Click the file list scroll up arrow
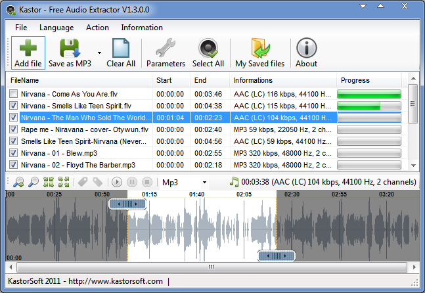The height and width of the screenshot is (293, 425). (x=413, y=79)
